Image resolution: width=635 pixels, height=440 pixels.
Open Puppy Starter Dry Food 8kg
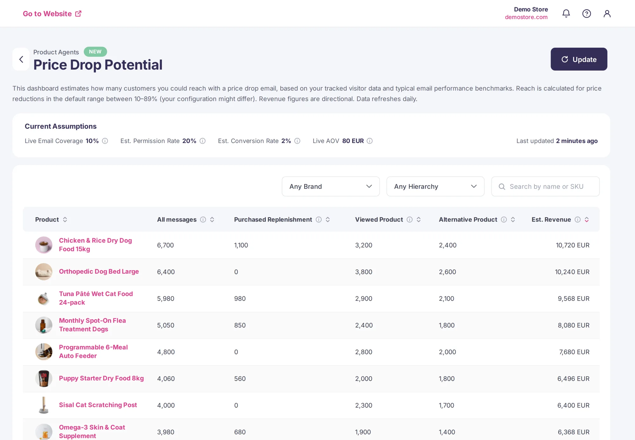pos(101,378)
